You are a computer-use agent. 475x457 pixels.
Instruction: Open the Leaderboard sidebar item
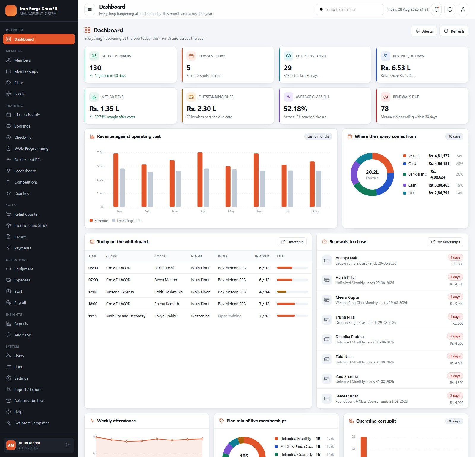39,171
